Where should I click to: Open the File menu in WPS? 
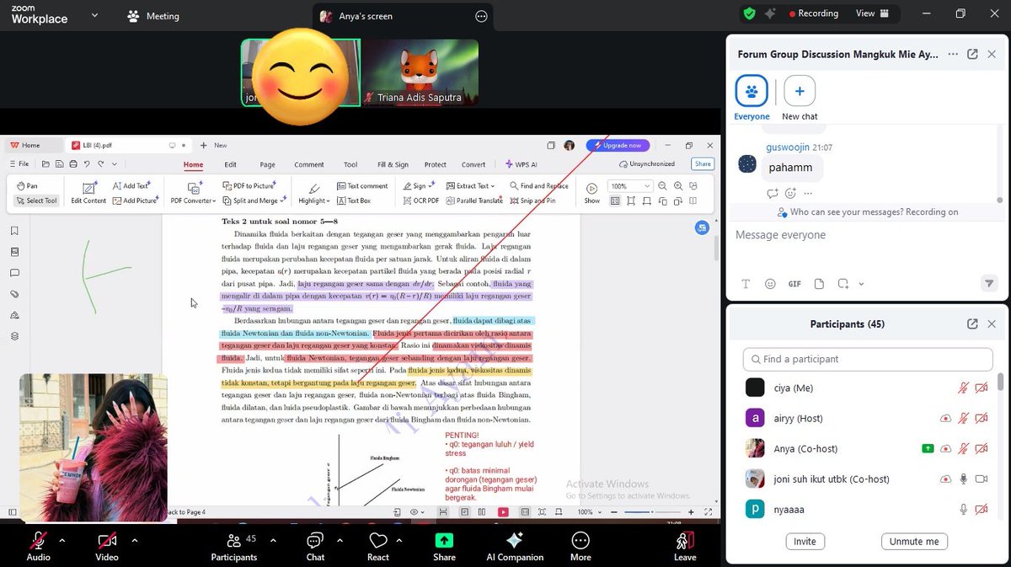pos(19,164)
